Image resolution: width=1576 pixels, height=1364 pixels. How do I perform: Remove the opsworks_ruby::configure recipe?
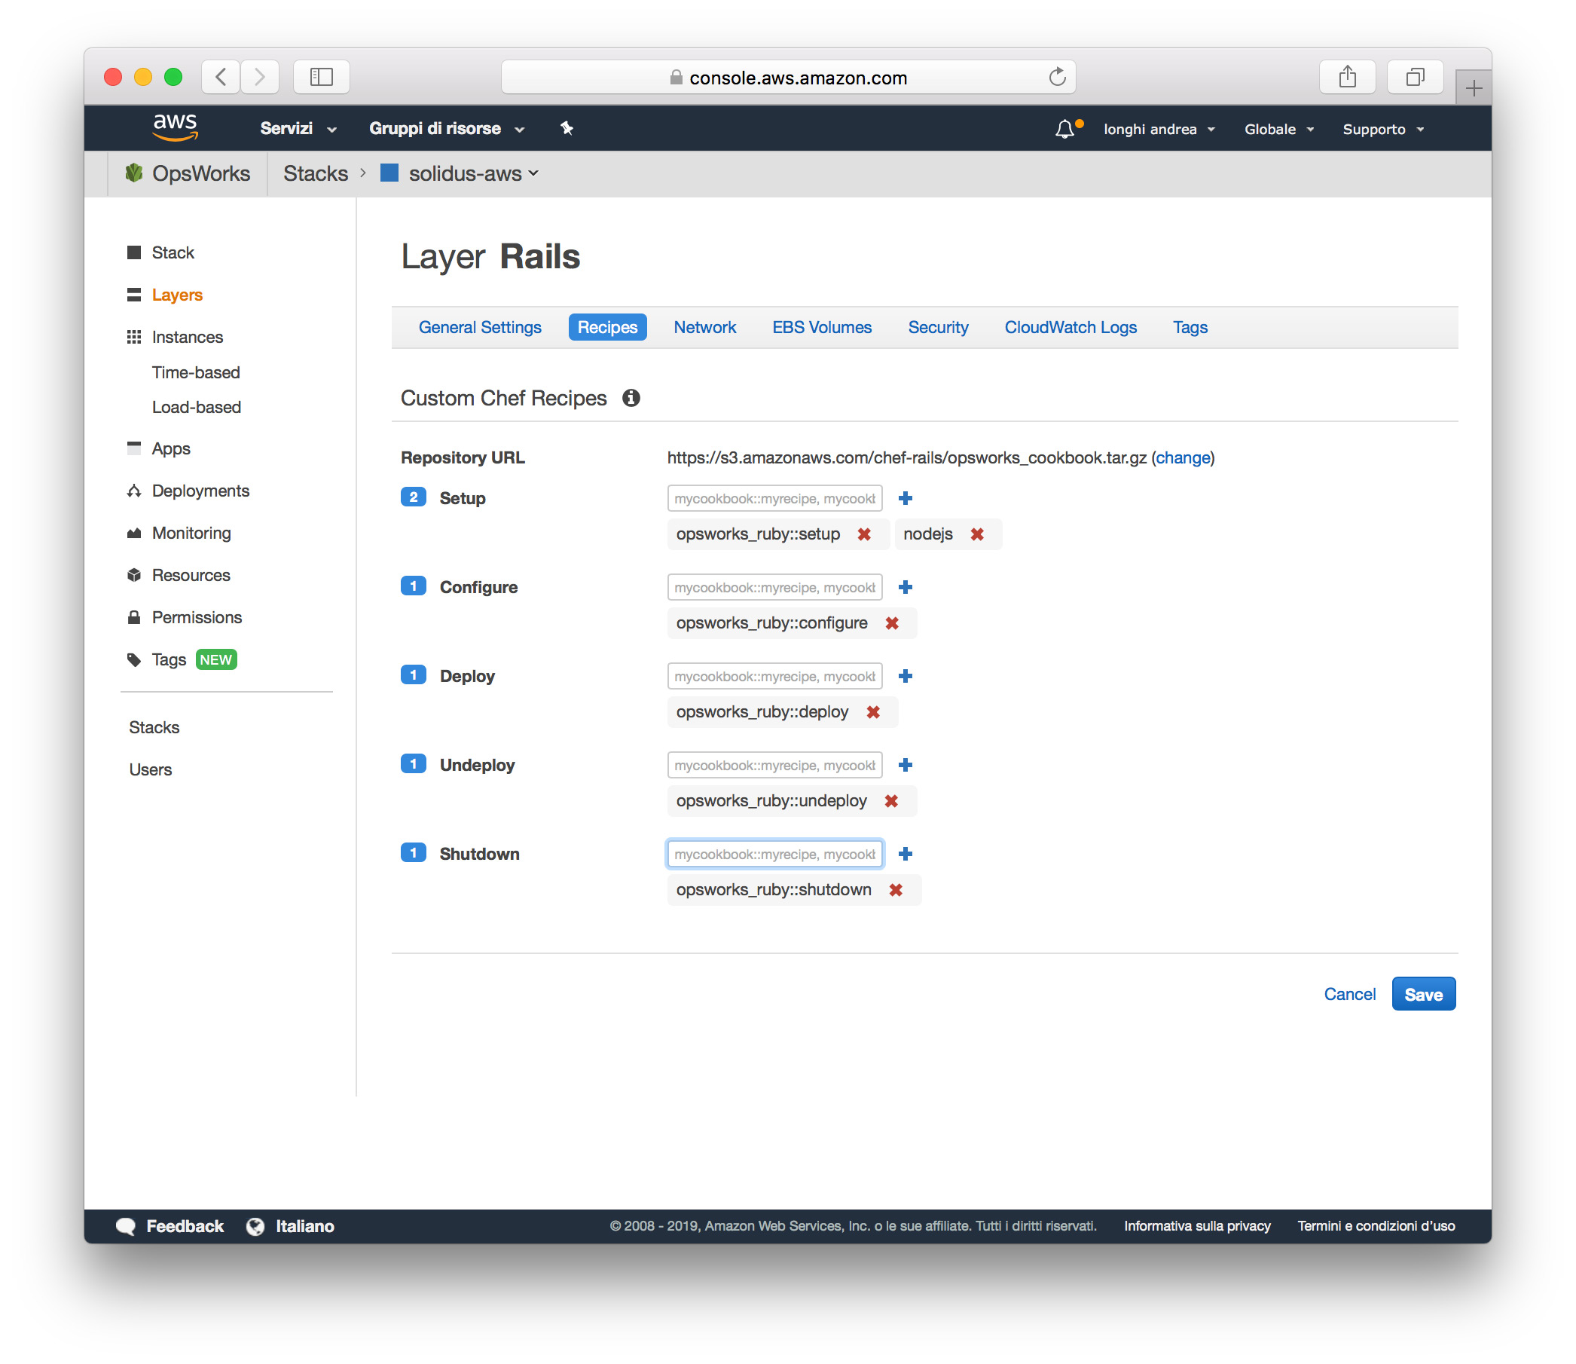[892, 622]
